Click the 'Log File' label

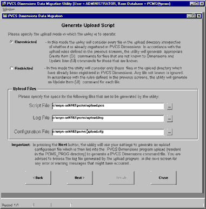tap(41, 118)
